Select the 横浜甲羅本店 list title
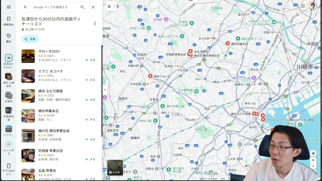Screen dimensions: 322x181 (x=48, y=111)
